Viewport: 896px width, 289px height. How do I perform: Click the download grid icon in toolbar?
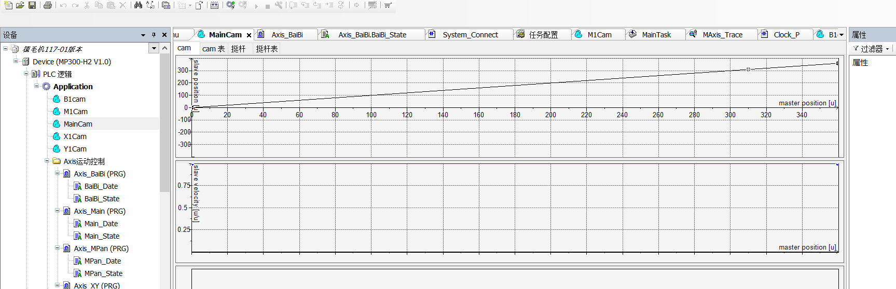tap(214, 5)
